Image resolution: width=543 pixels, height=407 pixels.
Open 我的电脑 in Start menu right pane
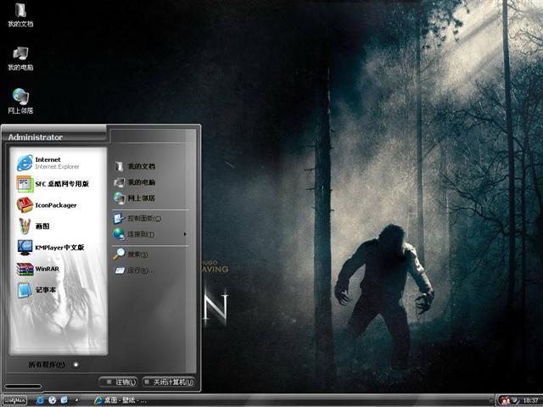coord(134,182)
